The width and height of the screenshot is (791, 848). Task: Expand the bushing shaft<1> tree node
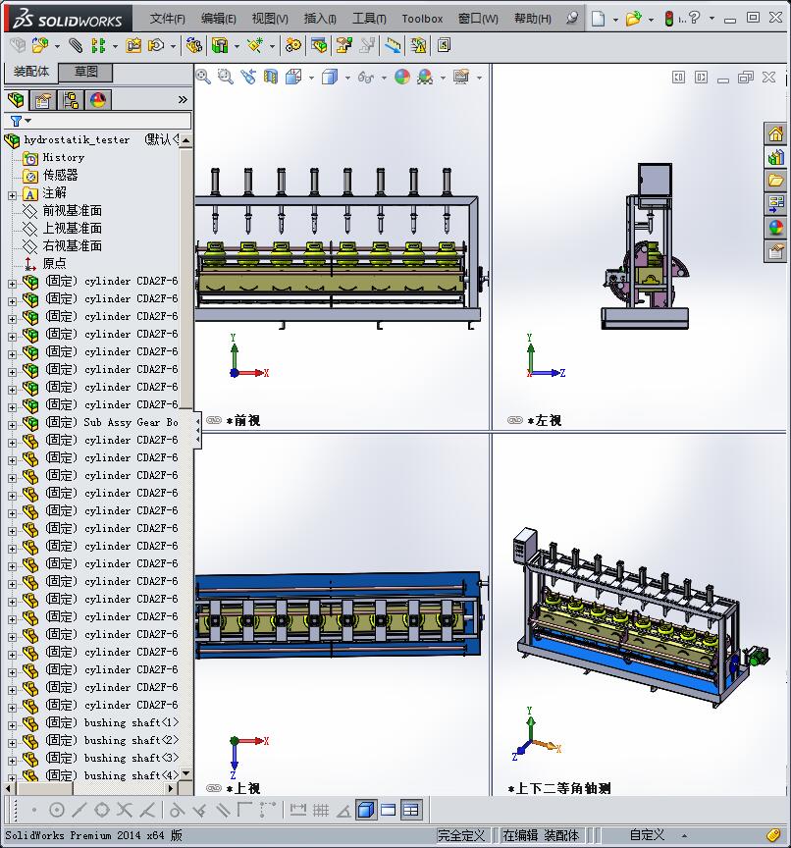(12, 724)
